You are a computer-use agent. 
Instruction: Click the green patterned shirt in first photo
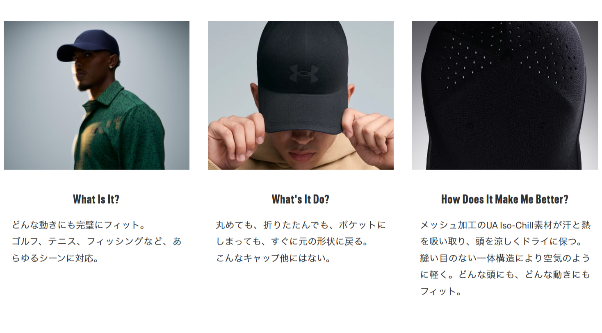[119, 129]
